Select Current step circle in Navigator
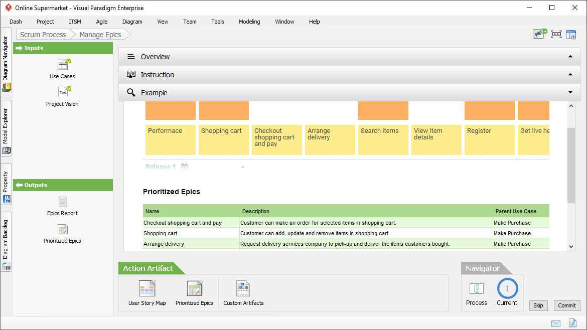Screen dimensions: 587x330 point(507,288)
